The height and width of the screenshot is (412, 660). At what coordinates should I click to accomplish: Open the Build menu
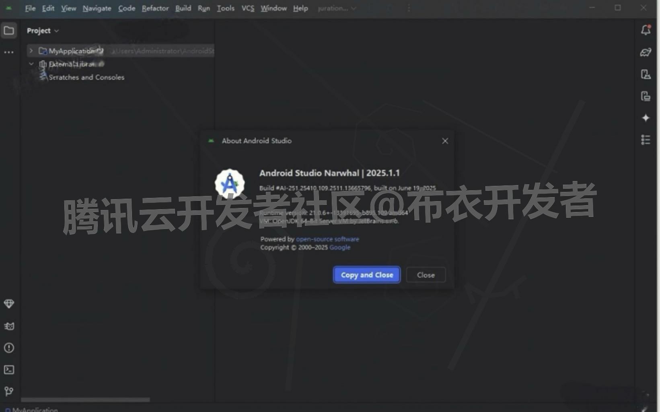pyautogui.click(x=183, y=8)
